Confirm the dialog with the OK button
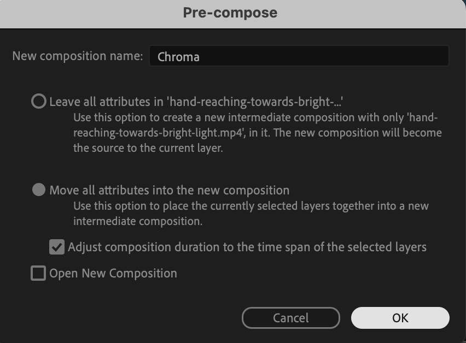 (400, 318)
